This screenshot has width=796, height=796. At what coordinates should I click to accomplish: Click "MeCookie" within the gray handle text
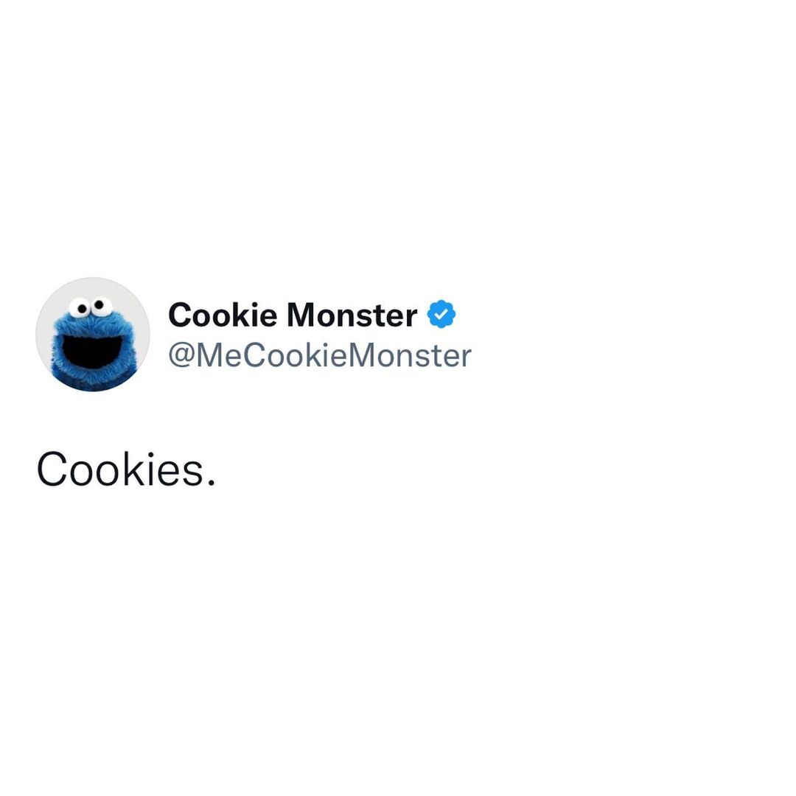point(272,355)
